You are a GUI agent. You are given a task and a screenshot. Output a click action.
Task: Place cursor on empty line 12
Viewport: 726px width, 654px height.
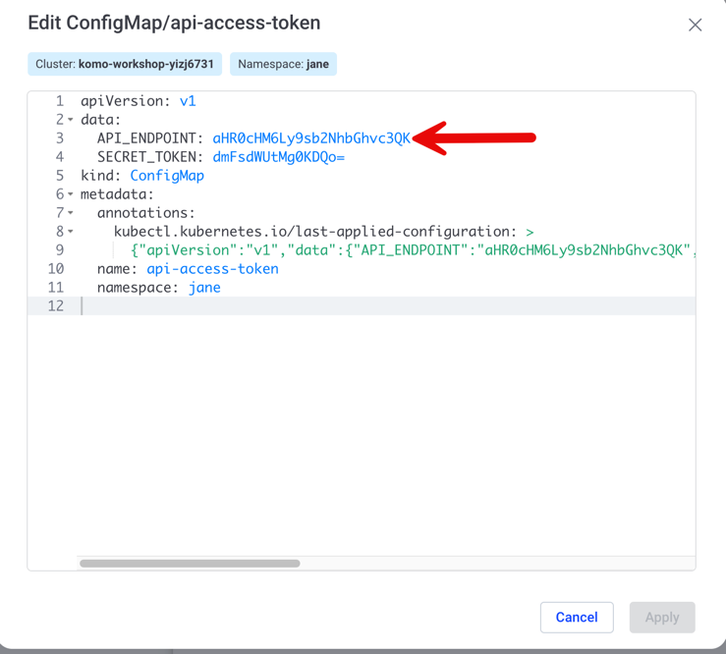coord(362,306)
